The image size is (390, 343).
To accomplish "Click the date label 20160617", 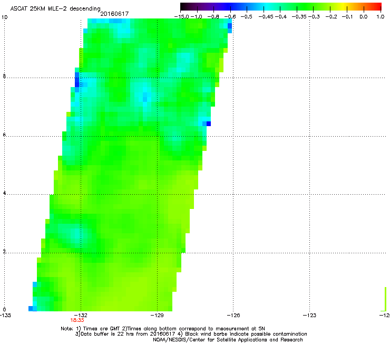I will [x=114, y=14].
